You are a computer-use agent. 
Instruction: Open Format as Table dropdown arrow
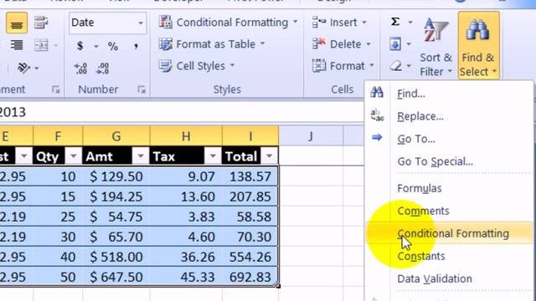point(262,43)
